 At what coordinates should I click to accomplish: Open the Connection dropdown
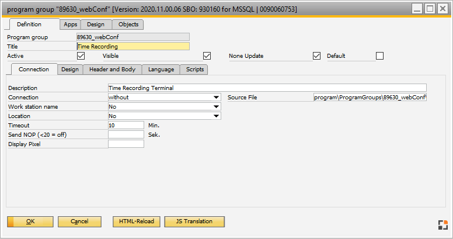tap(216, 98)
